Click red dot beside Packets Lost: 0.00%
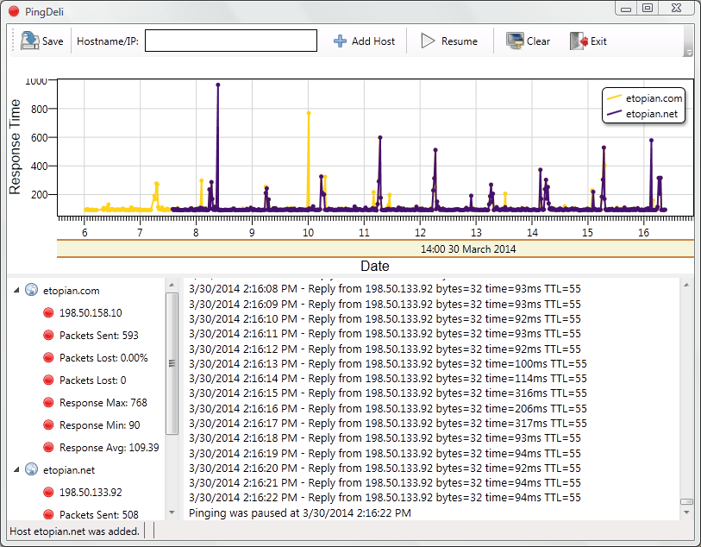The image size is (701, 547). tap(48, 357)
